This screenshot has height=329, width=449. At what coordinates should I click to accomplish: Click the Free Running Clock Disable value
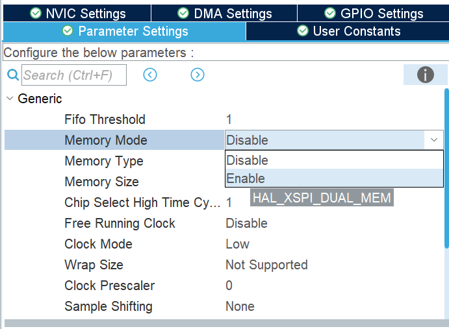(x=246, y=223)
